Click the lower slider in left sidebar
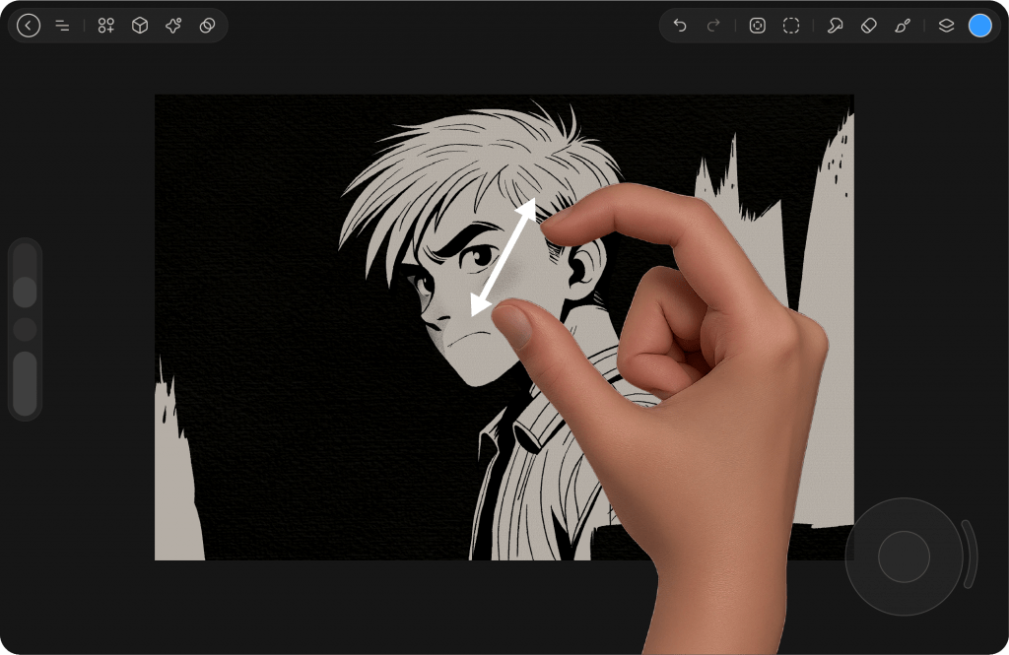The width and height of the screenshot is (1009, 655). coord(26,383)
